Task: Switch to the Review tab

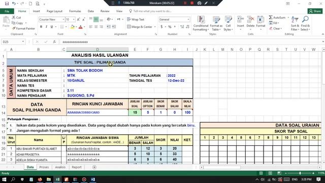Action: tap(105, 11)
